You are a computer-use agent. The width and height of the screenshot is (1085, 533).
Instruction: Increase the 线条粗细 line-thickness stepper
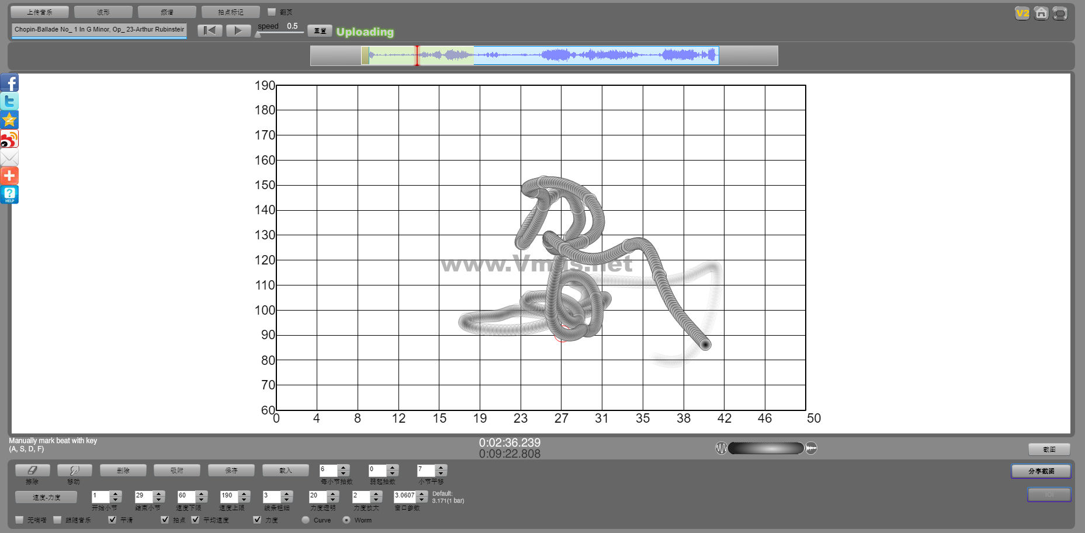point(286,493)
